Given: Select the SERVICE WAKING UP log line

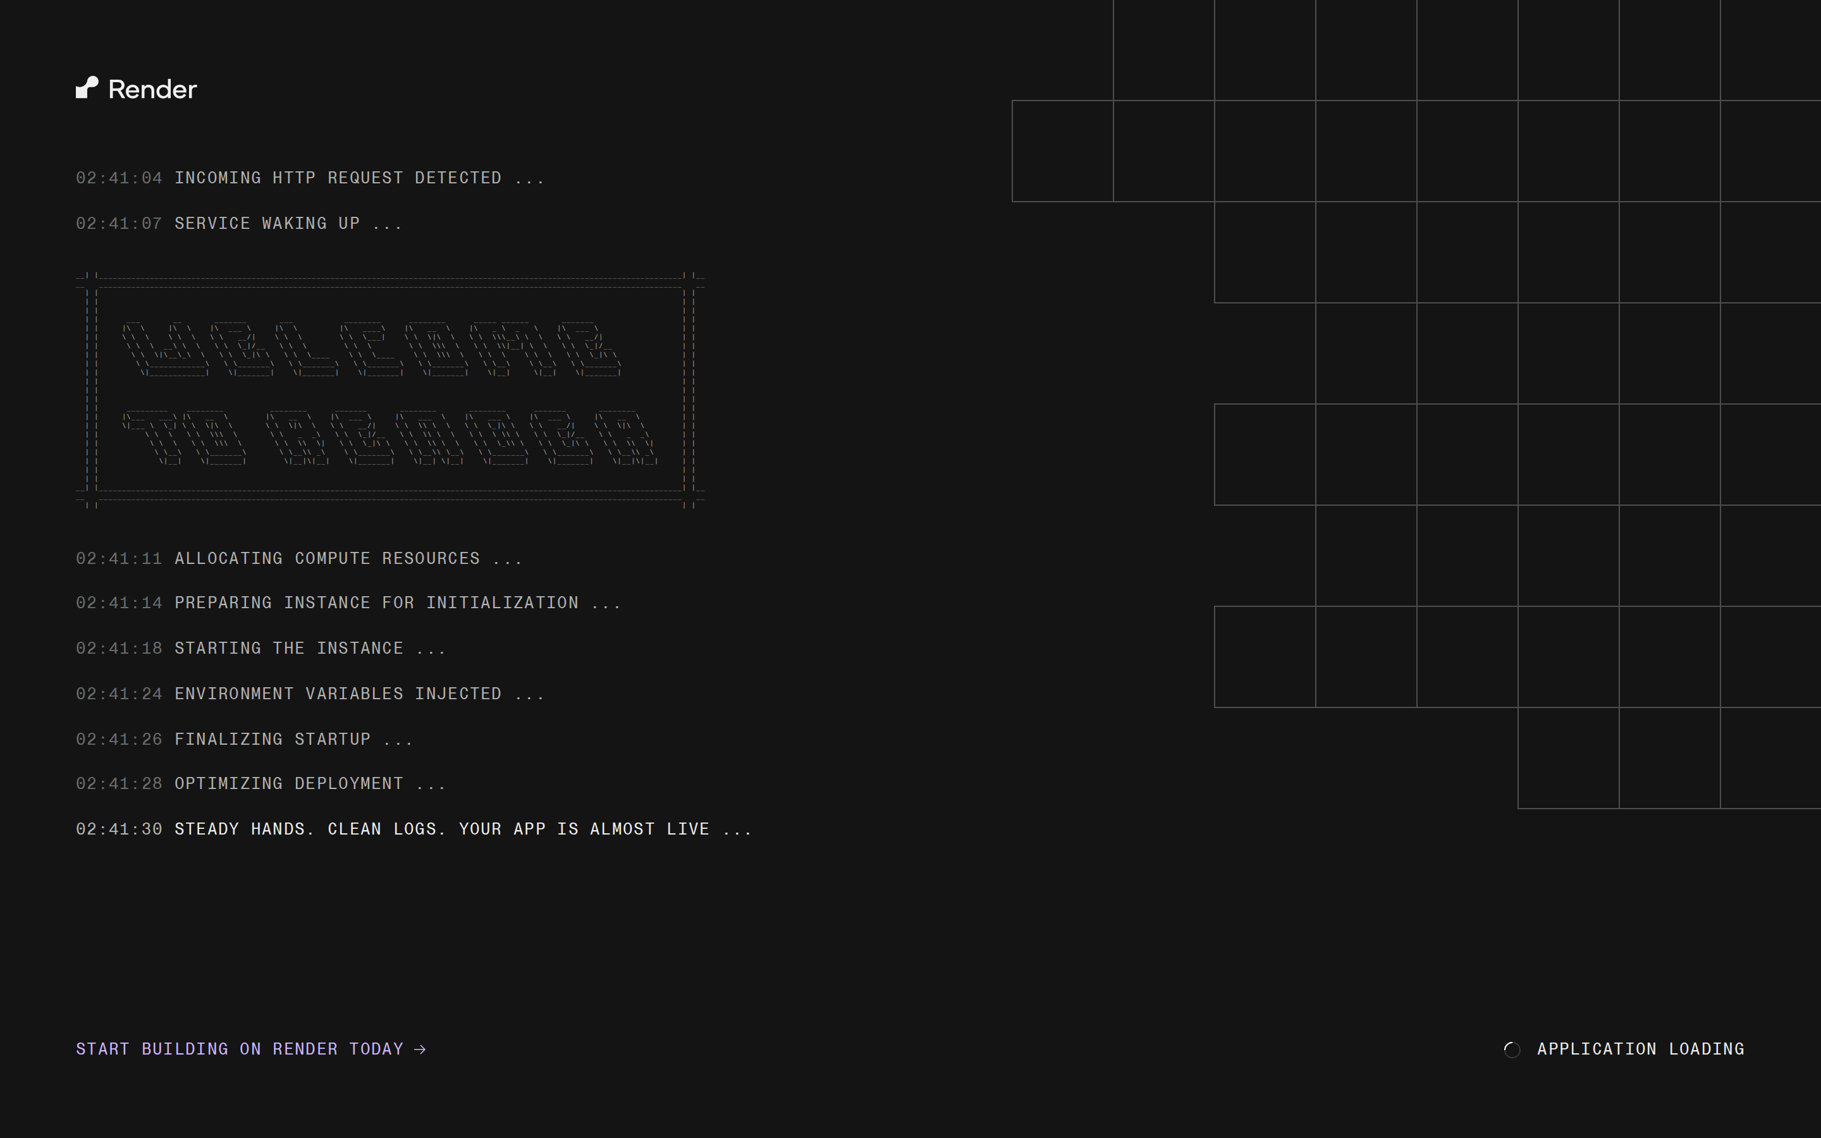Looking at the screenshot, I should [238, 223].
